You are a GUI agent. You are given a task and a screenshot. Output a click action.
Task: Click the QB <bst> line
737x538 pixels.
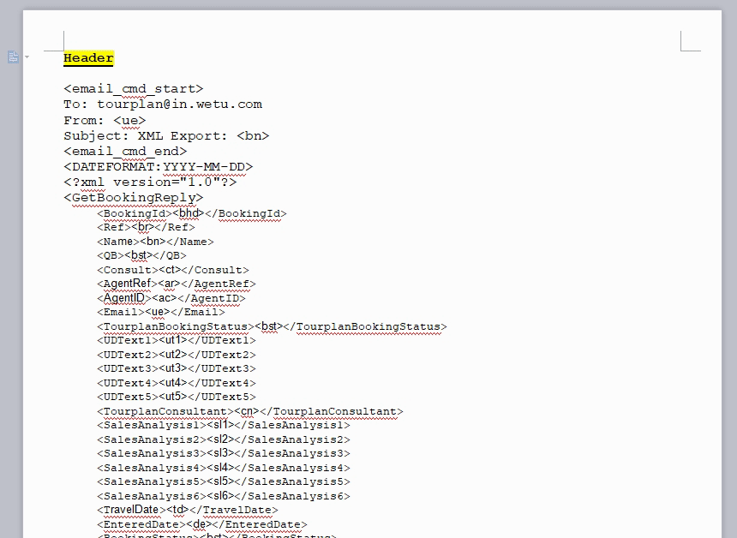point(141,255)
